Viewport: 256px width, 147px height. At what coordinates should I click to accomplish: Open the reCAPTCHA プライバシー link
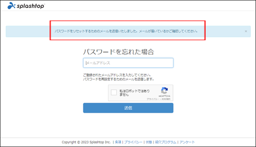[x=153, y=99]
